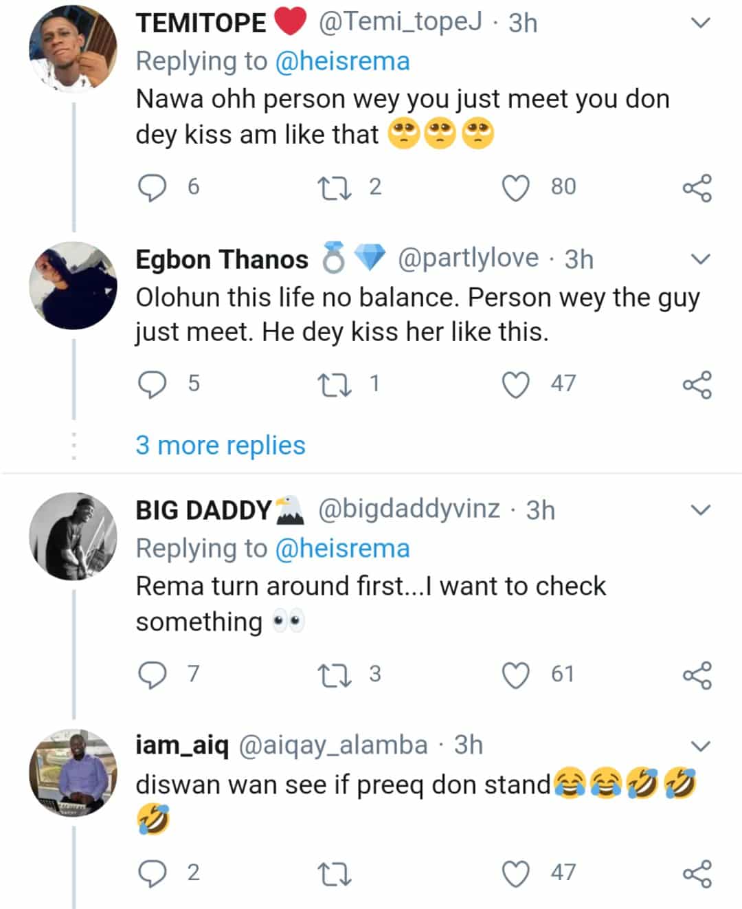742x909 pixels.
Task: Show 3 more replies
Action: (x=221, y=445)
